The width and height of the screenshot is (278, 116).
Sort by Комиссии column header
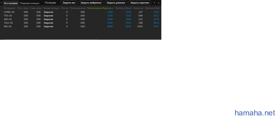[x=138, y=8]
